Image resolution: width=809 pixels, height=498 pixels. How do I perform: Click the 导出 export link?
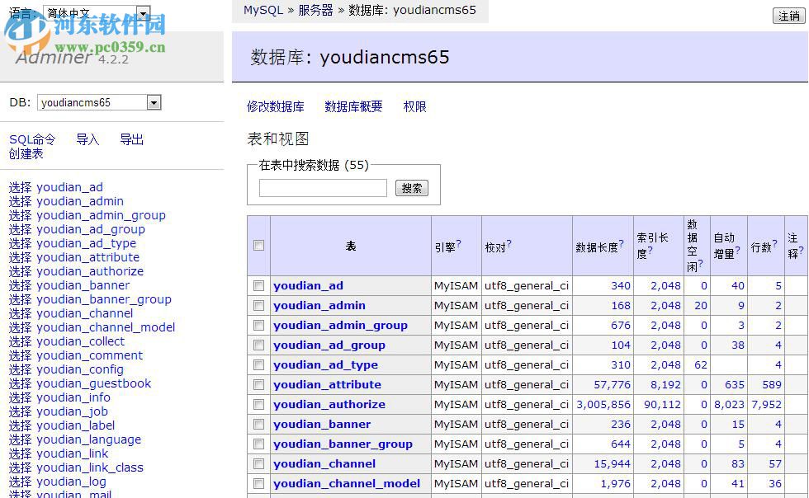[x=132, y=139]
